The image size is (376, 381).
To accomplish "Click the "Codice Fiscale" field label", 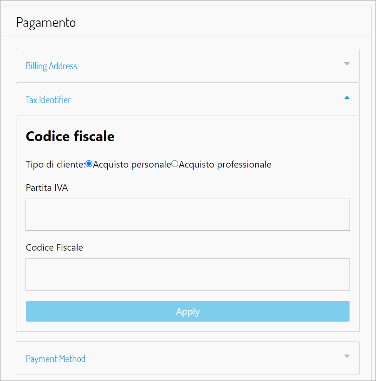I will click(54, 247).
